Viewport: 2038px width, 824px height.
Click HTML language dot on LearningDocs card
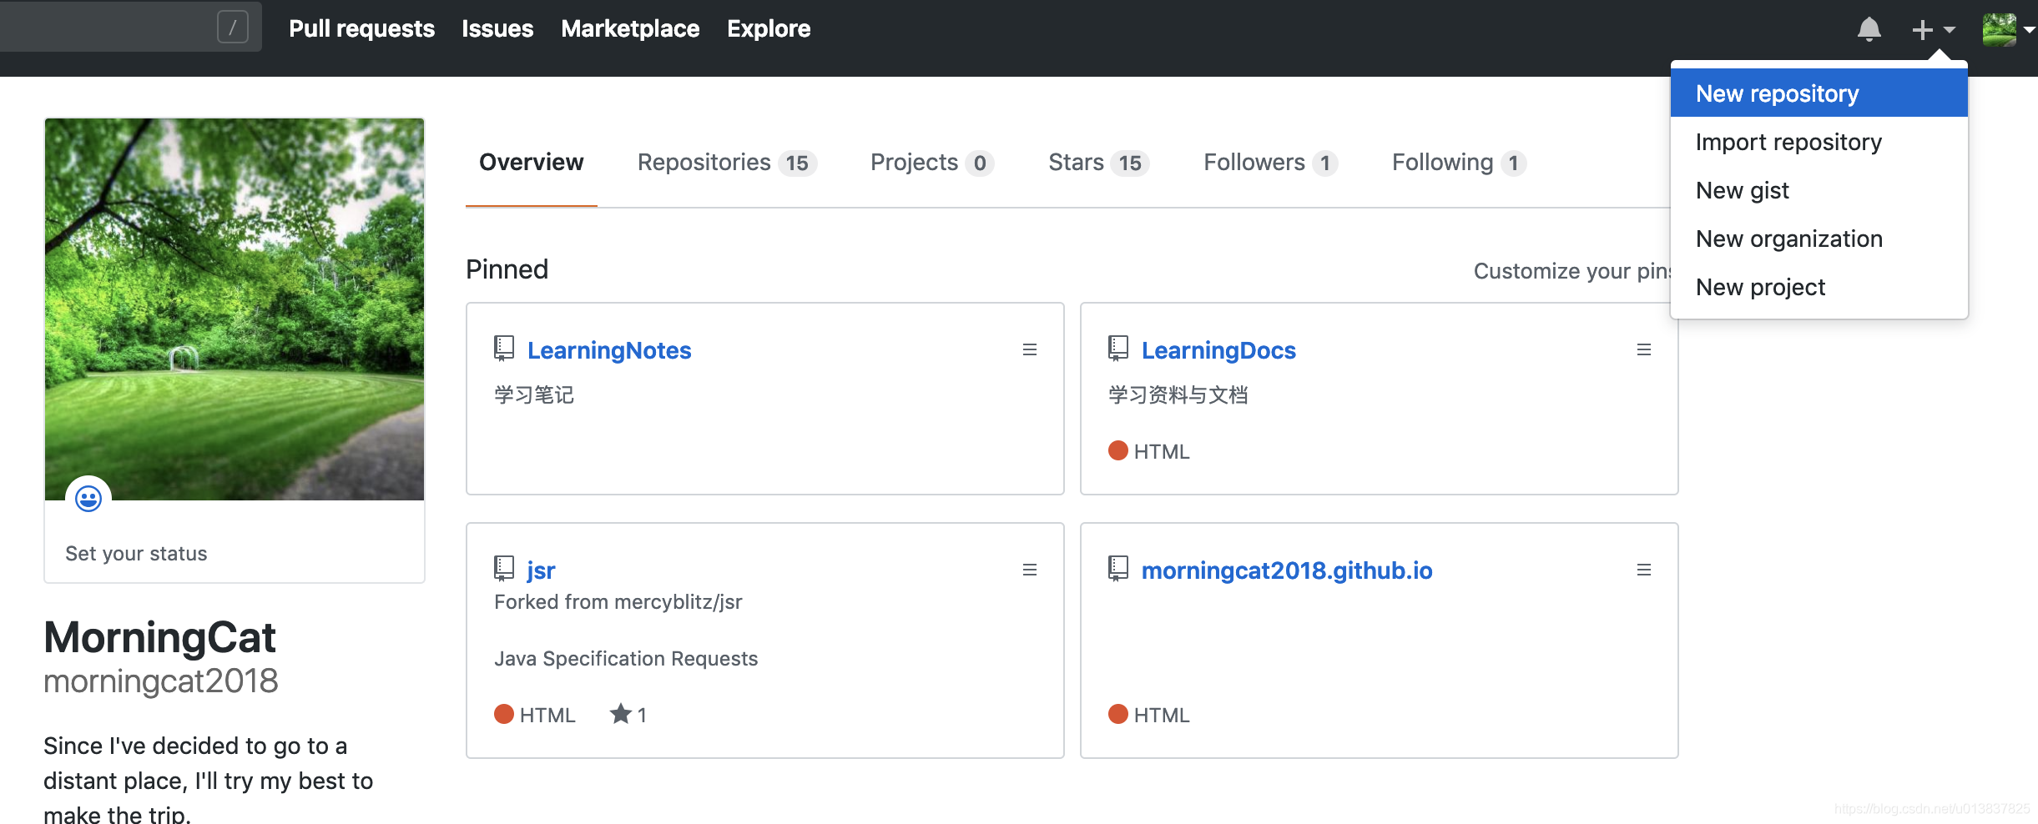1118,450
